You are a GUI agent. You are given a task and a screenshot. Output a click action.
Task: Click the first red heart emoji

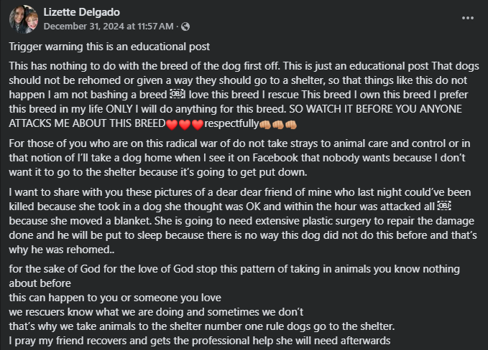pos(172,125)
